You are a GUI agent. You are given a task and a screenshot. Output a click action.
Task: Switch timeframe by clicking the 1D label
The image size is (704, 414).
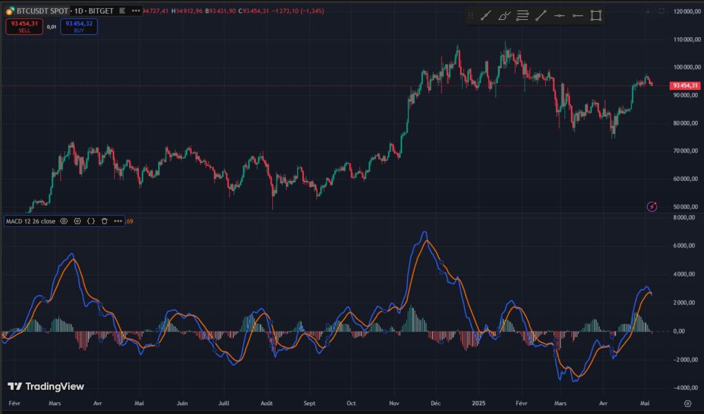coord(77,11)
